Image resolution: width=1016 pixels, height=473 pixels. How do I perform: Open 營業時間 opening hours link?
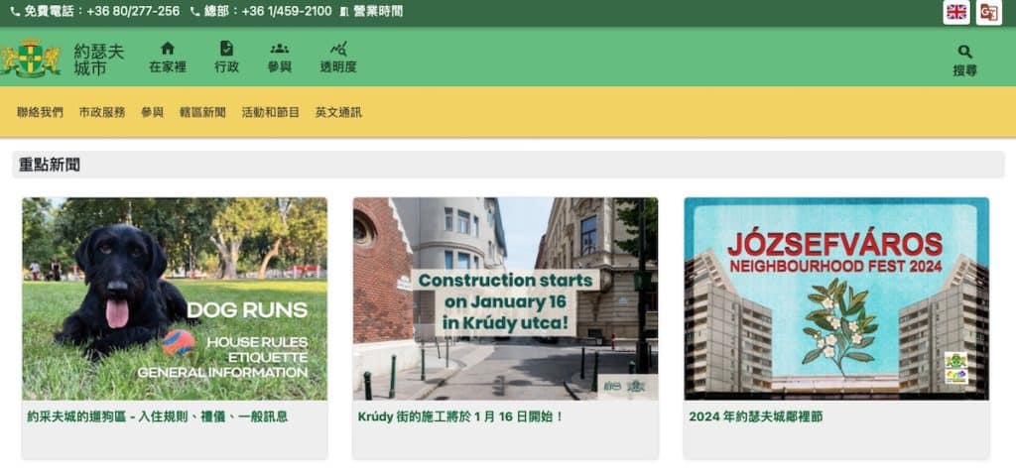378,11
